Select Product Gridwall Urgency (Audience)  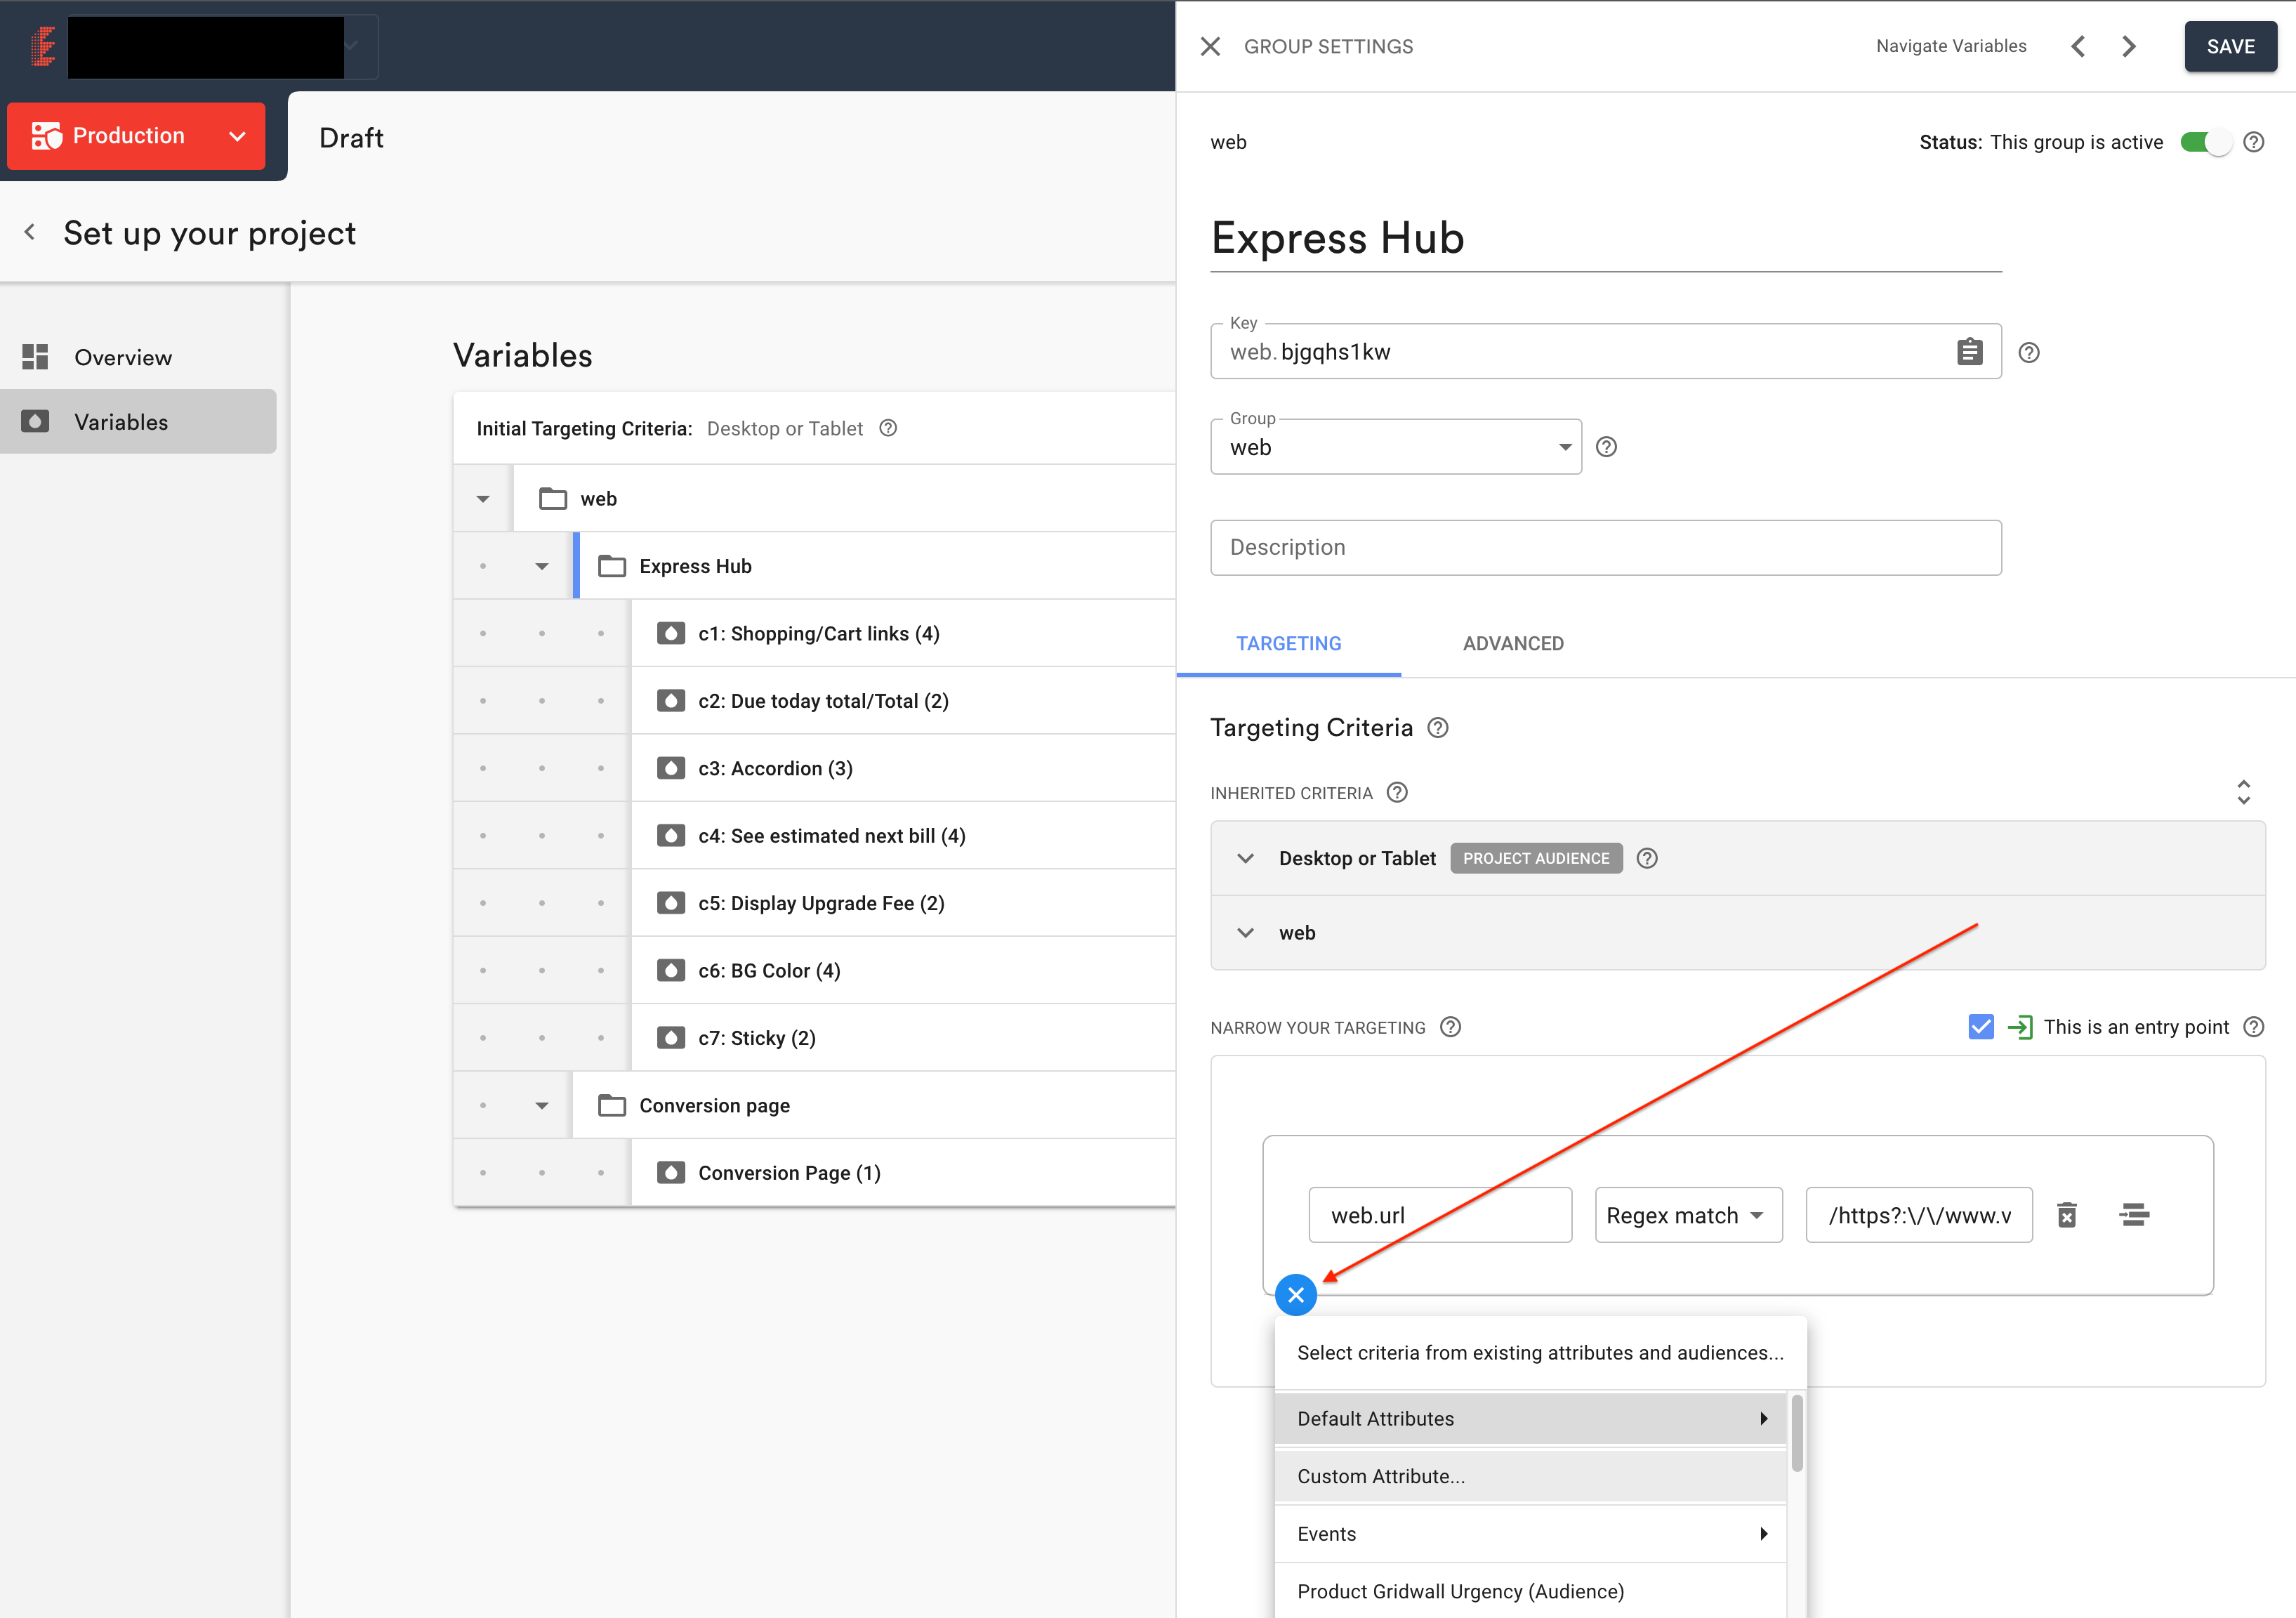[1530, 1591]
